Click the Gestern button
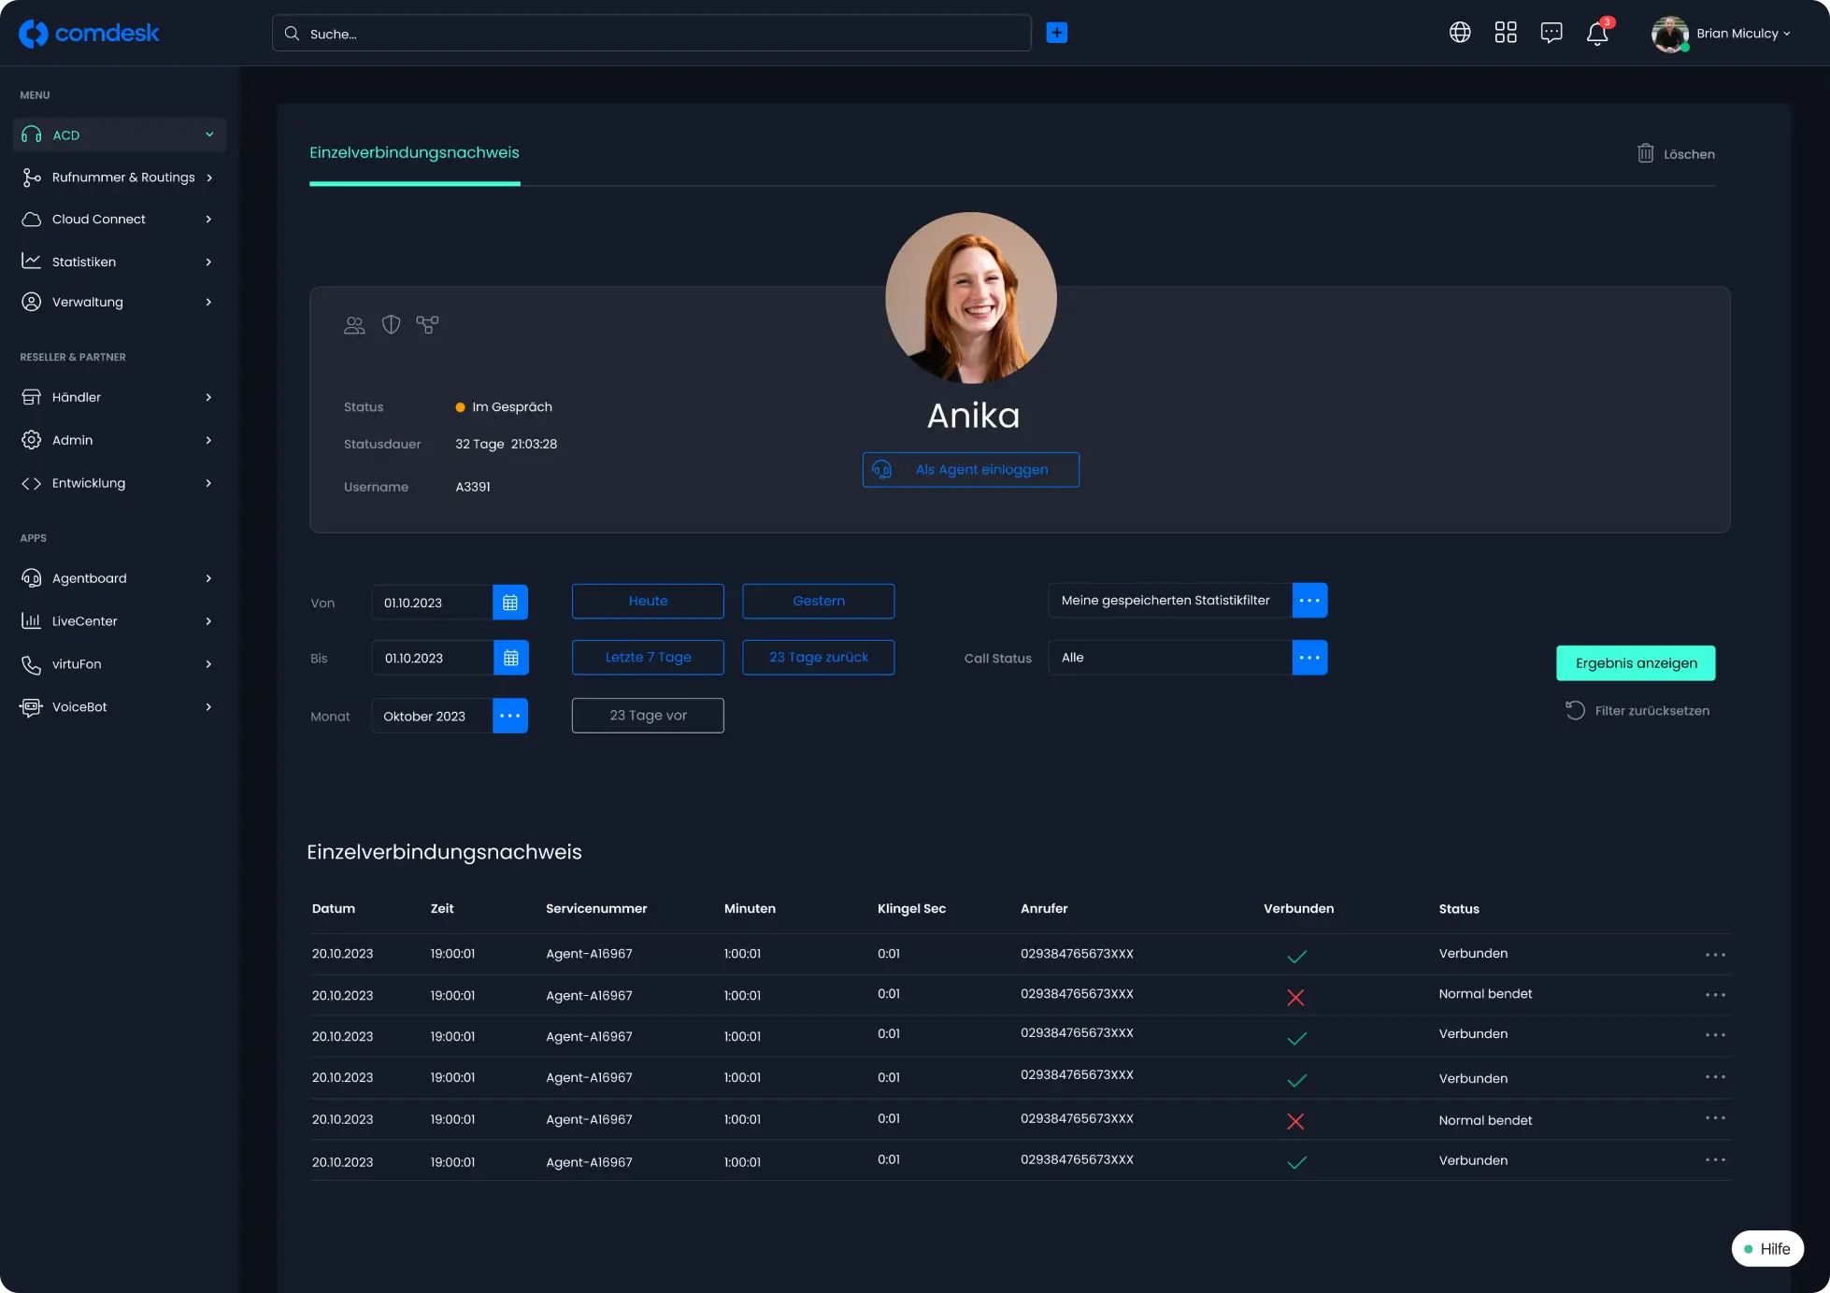Image resolution: width=1830 pixels, height=1293 pixels. tap(819, 601)
